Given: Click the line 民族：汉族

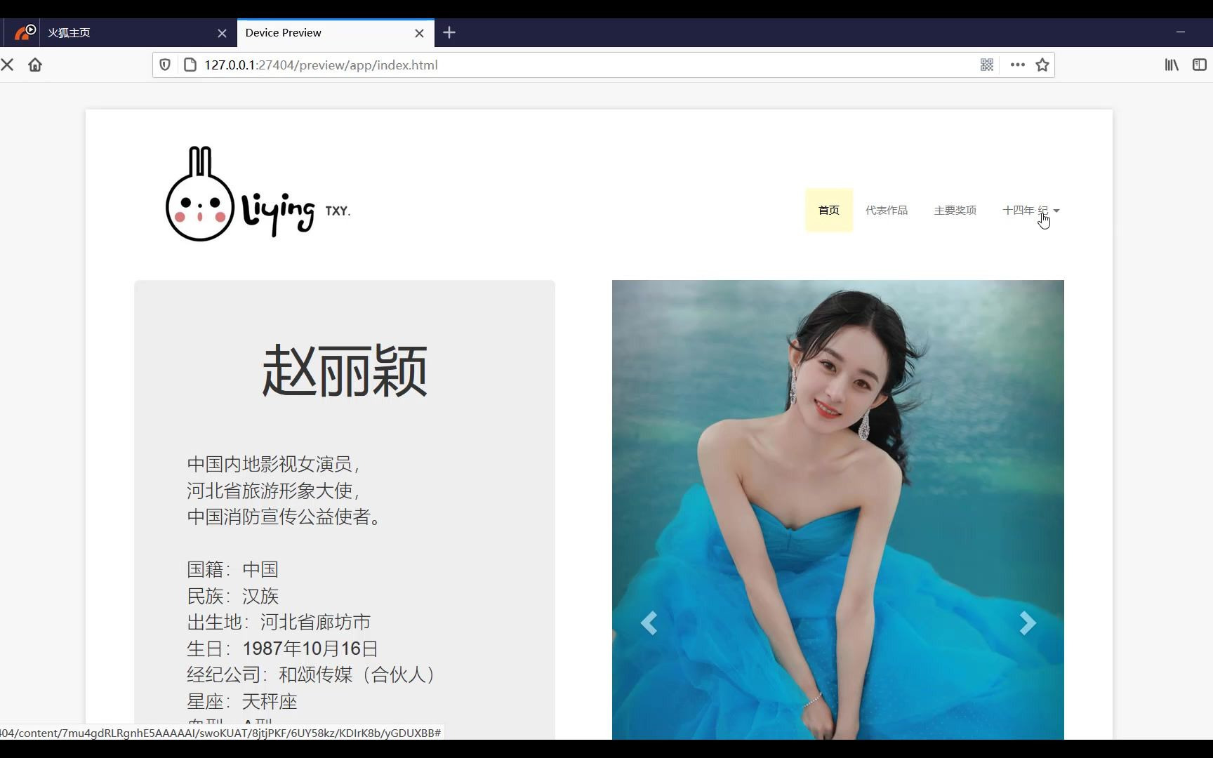Looking at the screenshot, I should click(x=233, y=596).
